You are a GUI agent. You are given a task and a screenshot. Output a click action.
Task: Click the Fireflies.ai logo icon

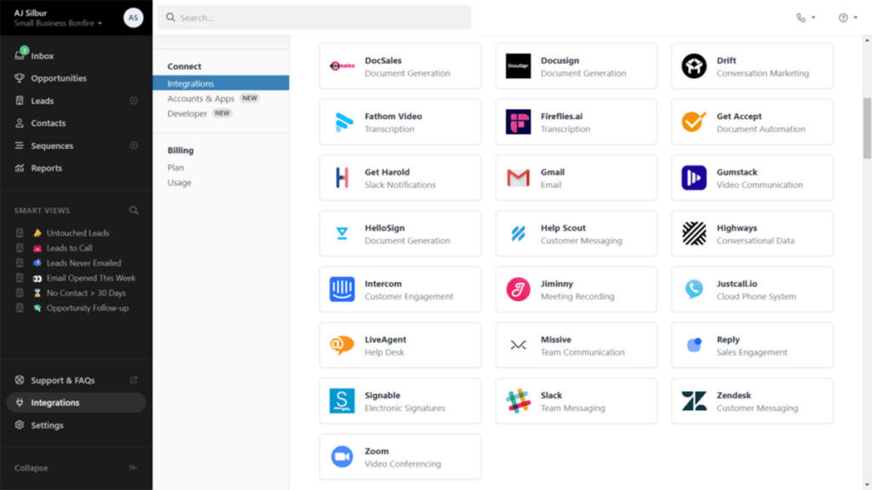pyautogui.click(x=518, y=122)
